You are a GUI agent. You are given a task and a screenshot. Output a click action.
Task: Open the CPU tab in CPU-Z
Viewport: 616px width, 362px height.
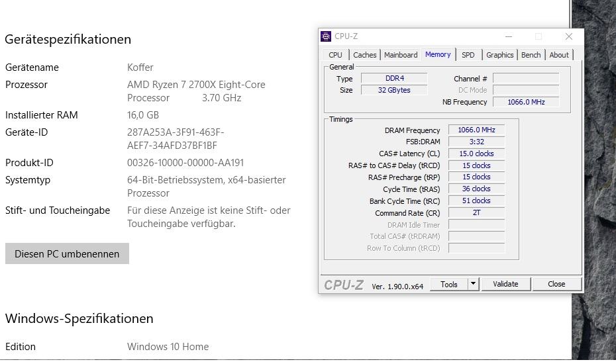[x=335, y=55]
